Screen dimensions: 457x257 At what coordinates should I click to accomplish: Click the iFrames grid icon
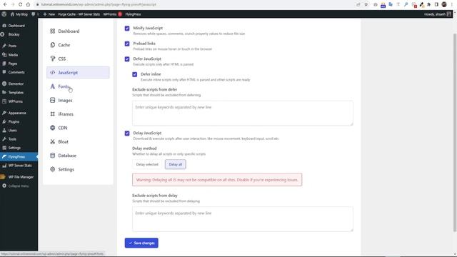point(52,114)
